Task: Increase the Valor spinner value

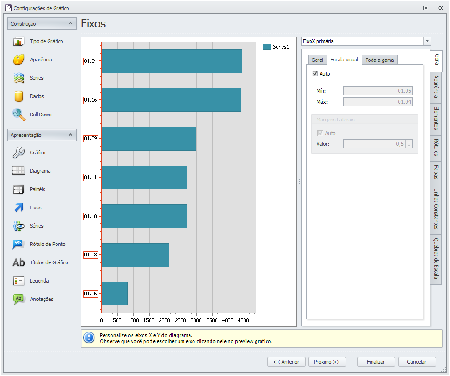Action: coord(409,142)
